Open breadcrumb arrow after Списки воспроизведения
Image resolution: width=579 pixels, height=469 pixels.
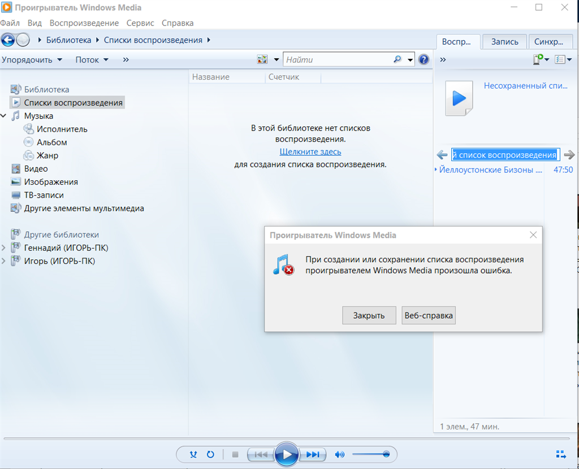click(209, 40)
